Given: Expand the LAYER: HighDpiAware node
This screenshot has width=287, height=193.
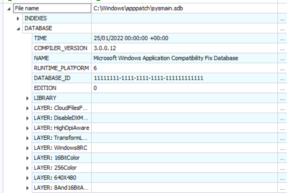Looking at the screenshot, I should (x=27, y=128).
